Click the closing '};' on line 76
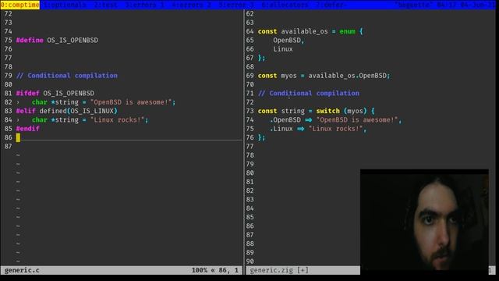Screen dimensions: 499x281 coord(261,137)
